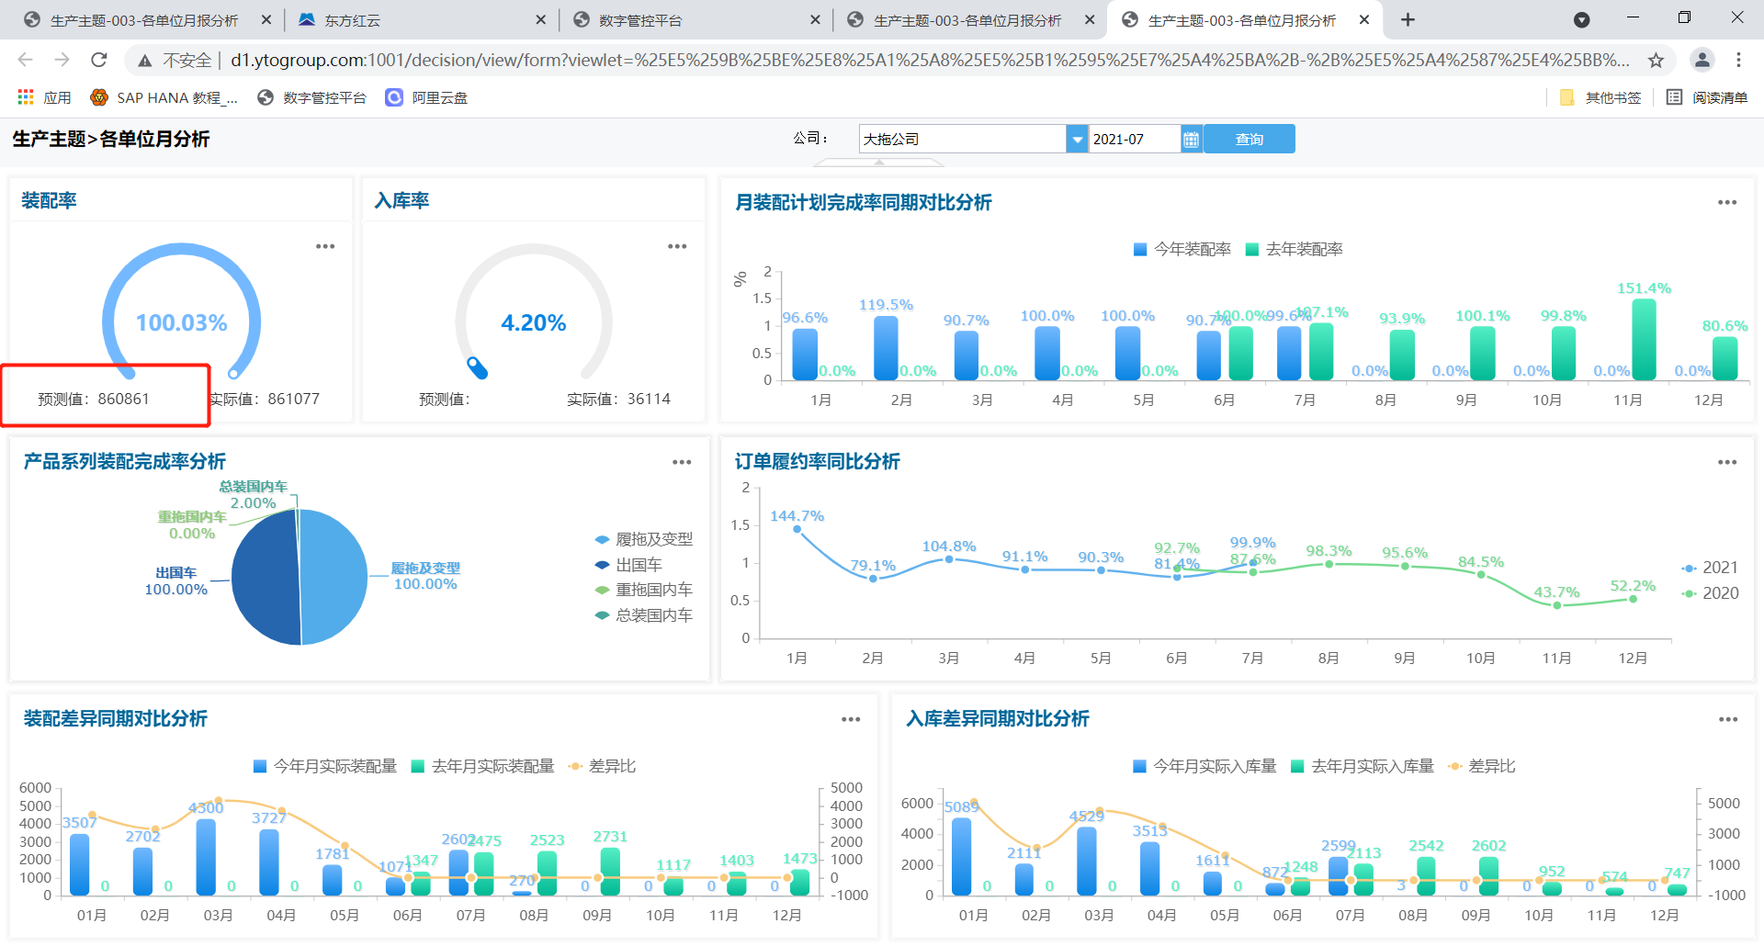This screenshot has height=946, width=1764.
Task: Switch to the 数字管控平台 tab
Action: click(695, 20)
